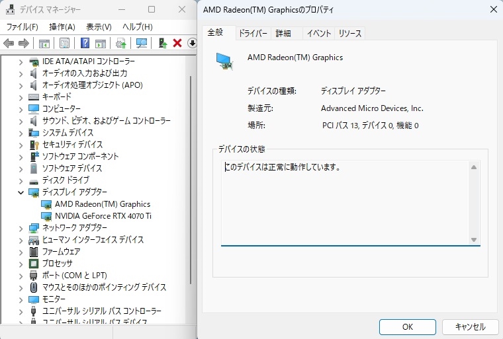The width and height of the screenshot is (503, 339).
Task: Click the ヒューマン インターフェイス デバイス icon
Action: point(34,240)
